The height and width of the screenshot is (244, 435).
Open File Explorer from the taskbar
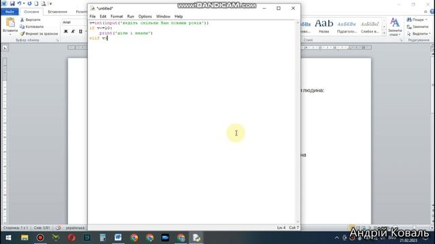(24, 238)
